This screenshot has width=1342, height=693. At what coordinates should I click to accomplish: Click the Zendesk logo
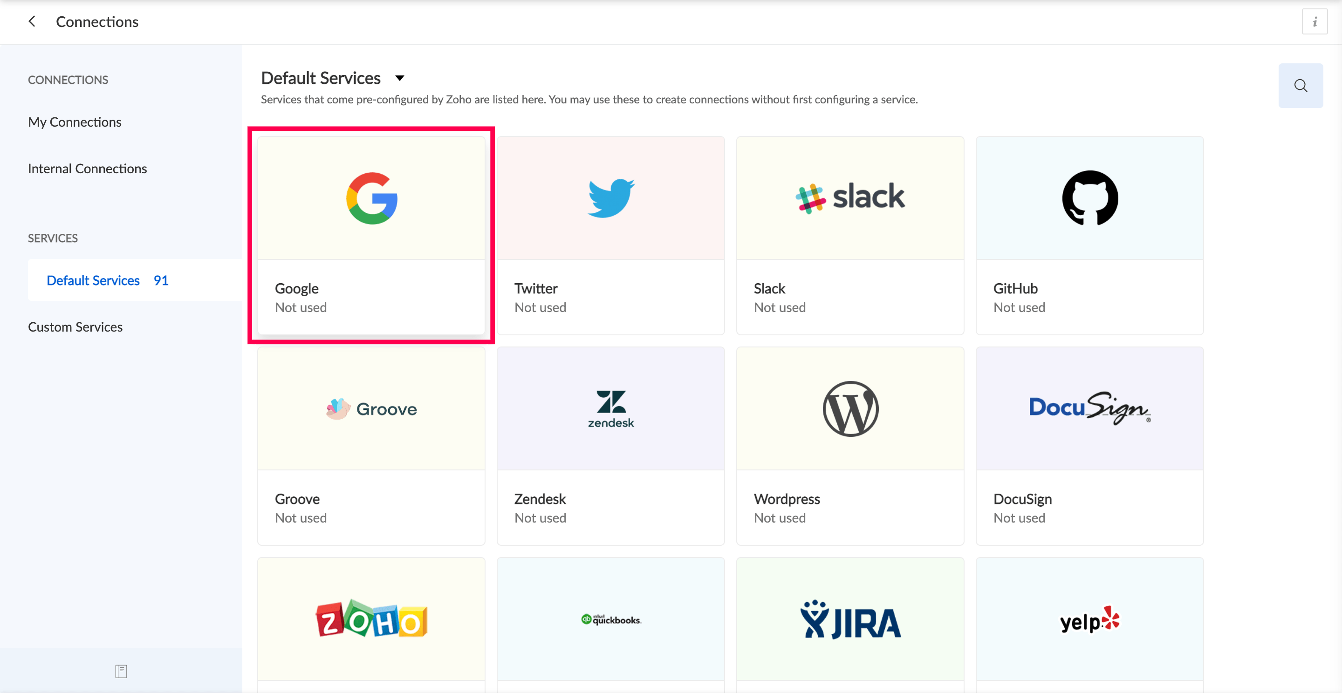[x=611, y=409]
